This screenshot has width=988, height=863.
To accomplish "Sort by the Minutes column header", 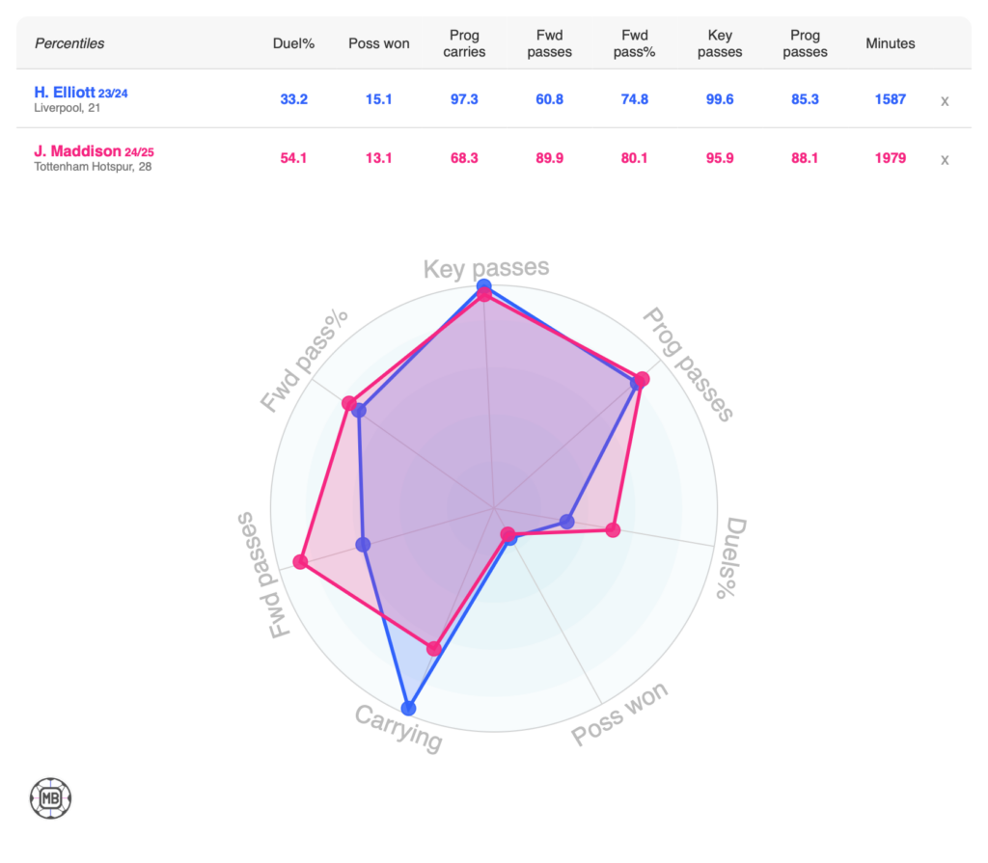I will (x=890, y=43).
